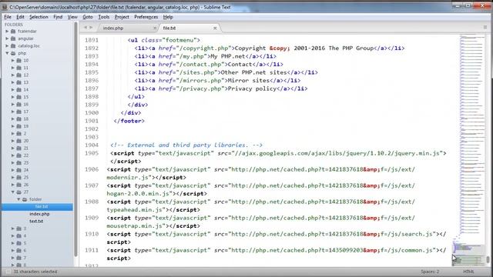Click the php folder icon
The image size is (493, 277).
coord(13,53)
